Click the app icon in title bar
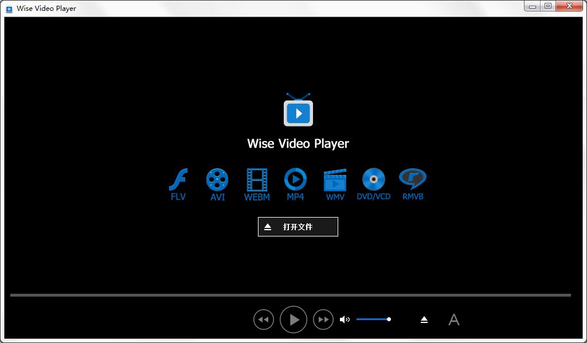Viewport: 587px width, 343px height. coord(9,9)
